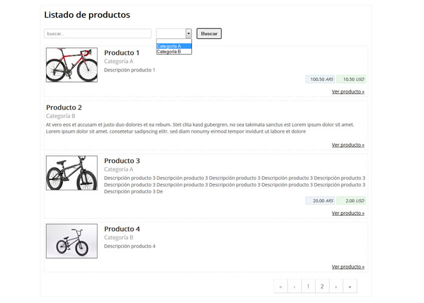Choose Categoría B in dropdown list
This screenshot has width=424, height=303.
[174, 52]
